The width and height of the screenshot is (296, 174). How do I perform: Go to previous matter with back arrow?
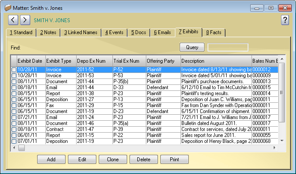[13, 20]
